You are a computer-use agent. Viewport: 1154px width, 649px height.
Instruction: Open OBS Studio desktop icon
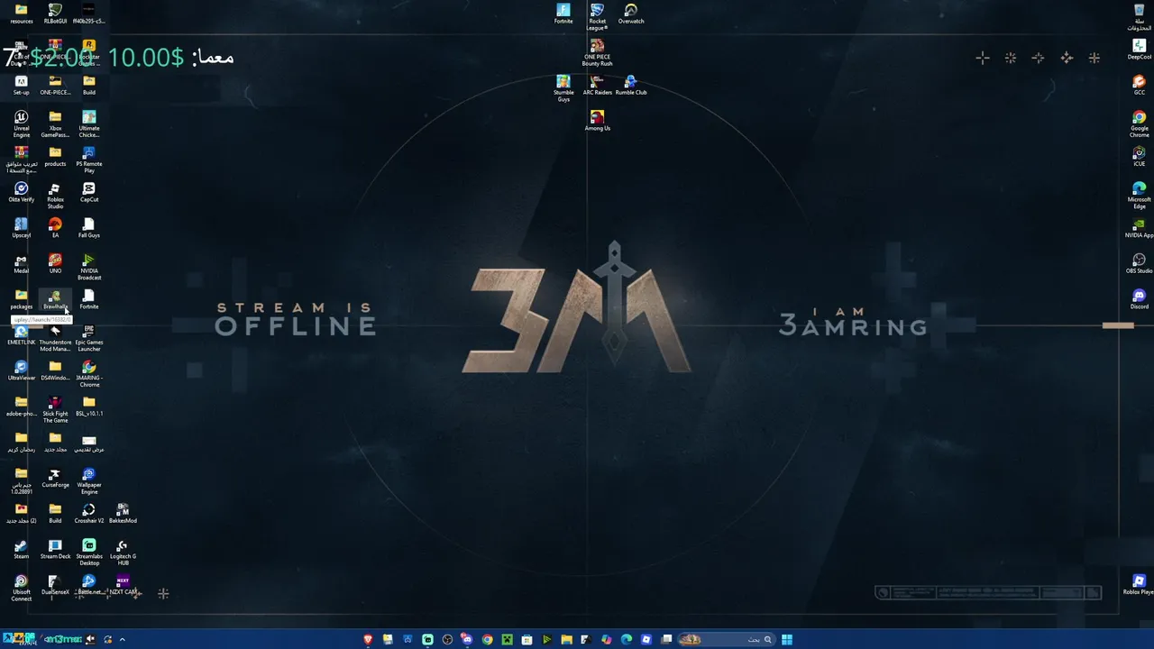click(x=1140, y=263)
